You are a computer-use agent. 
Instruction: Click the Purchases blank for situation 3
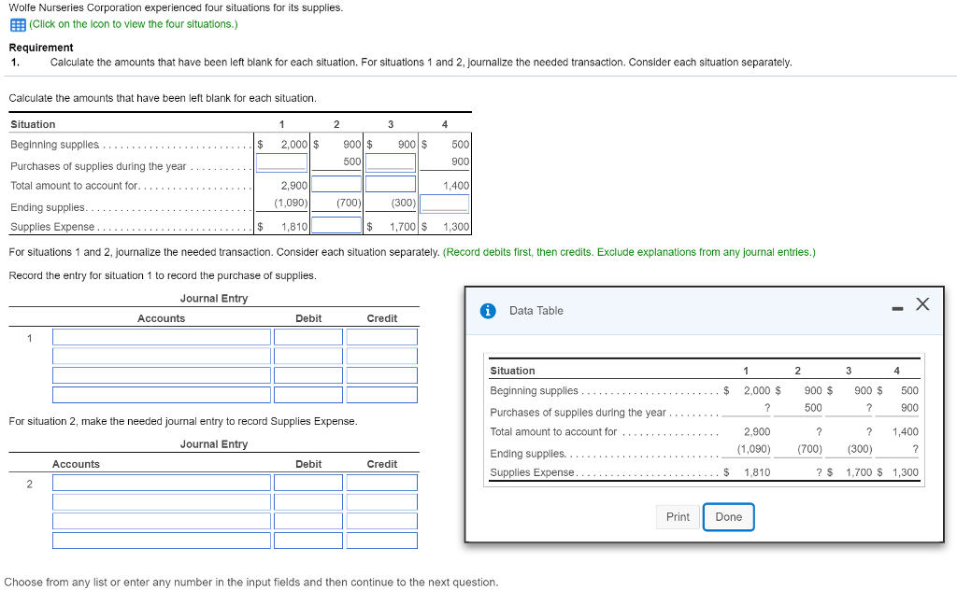(390, 164)
